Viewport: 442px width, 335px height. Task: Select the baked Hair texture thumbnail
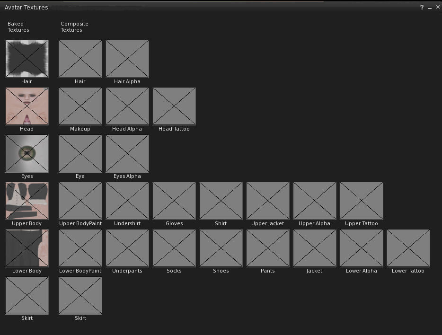click(x=27, y=59)
